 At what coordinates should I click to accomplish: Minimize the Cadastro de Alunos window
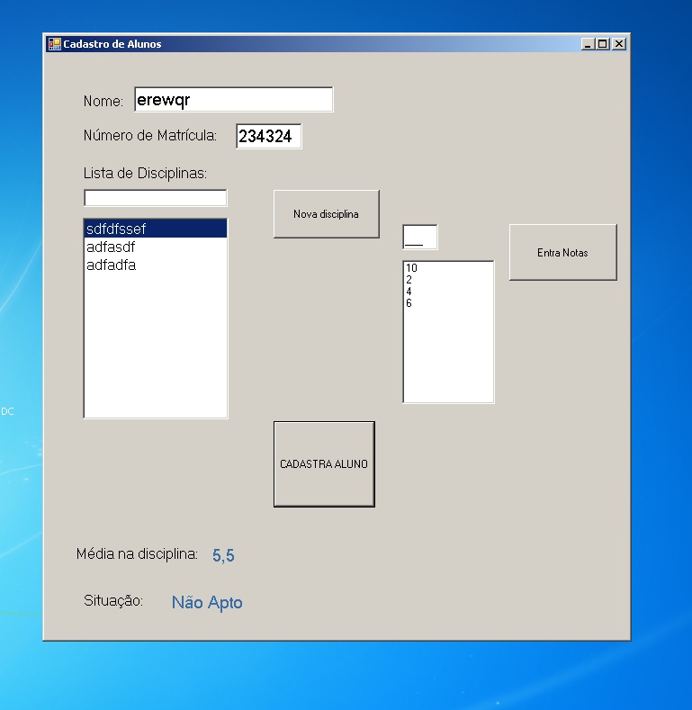click(589, 43)
